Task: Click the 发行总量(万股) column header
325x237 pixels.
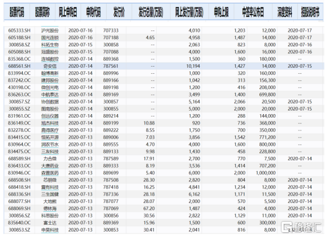Action: (151, 12)
